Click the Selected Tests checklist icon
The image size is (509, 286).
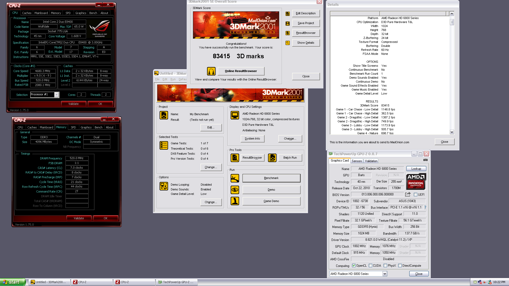[164, 145]
